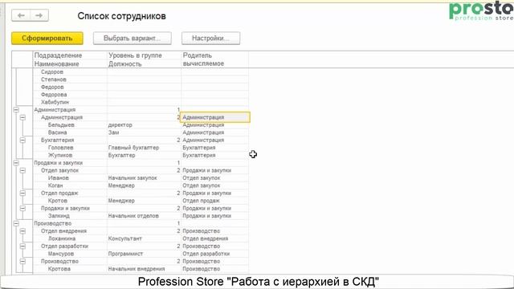
Task: Click the forward navigation arrow
Action: (x=39, y=15)
